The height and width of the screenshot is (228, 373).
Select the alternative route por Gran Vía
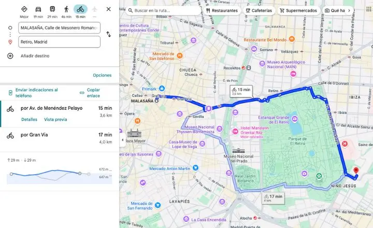[x=60, y=138]
